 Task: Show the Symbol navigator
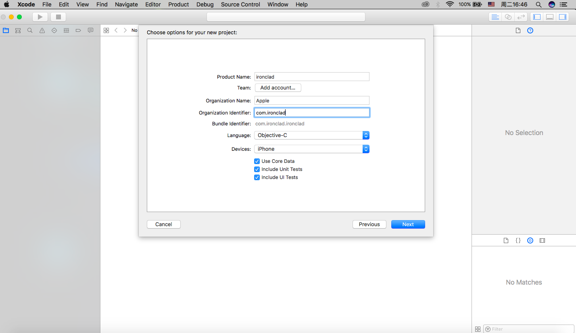point(18,30)
